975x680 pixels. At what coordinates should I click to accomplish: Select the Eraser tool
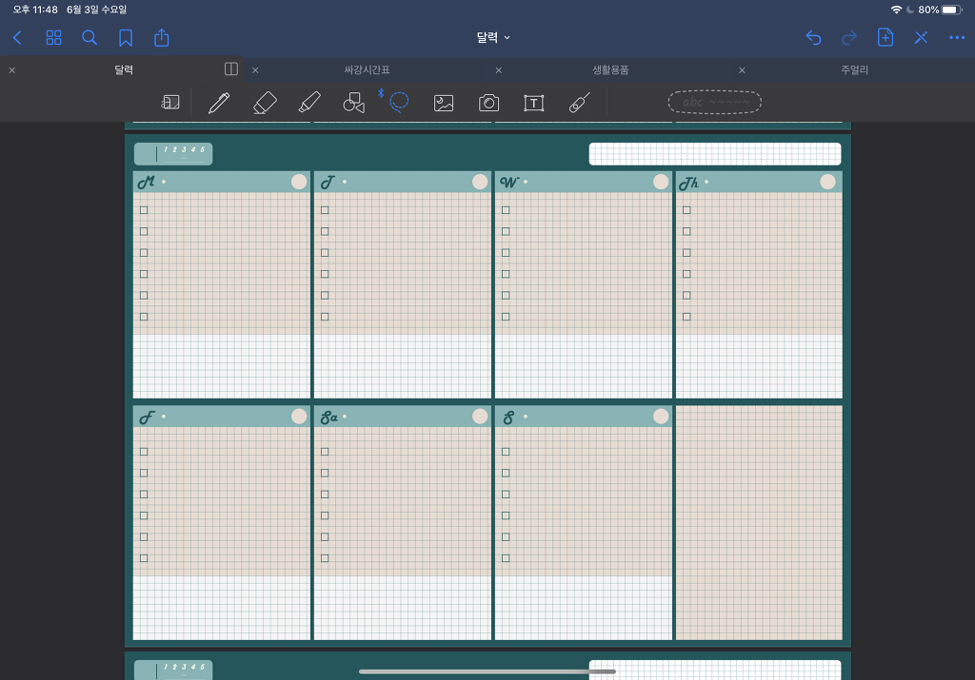pyautogui.click(x=265, y=103)
